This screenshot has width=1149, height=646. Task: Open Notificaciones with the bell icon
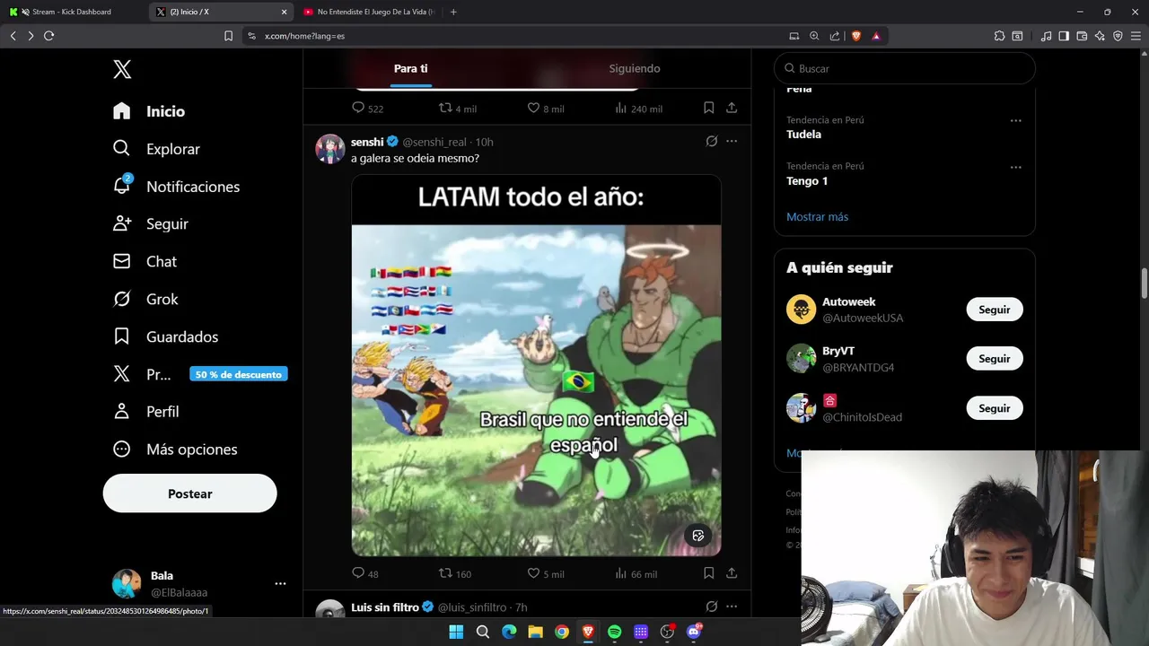[x=176, y=187]
